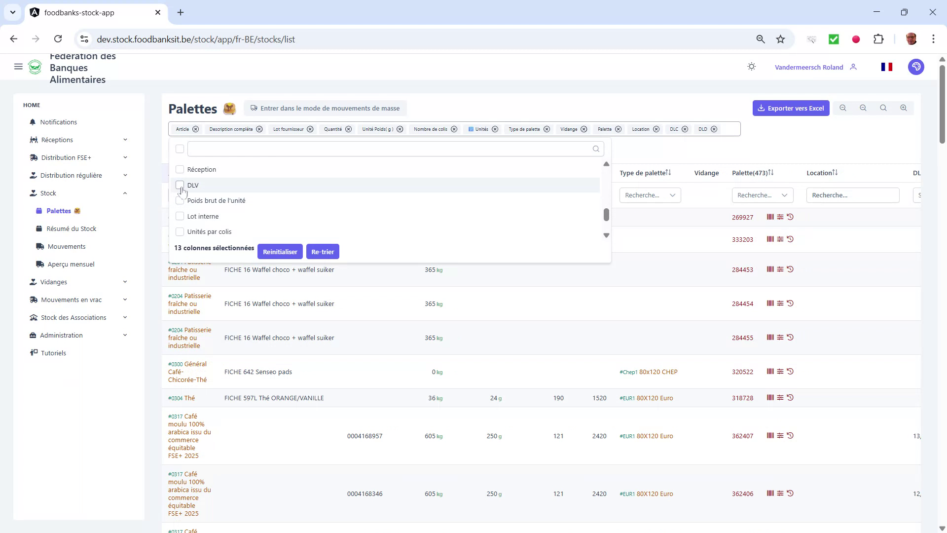Check the Lot interne column checkbox
This screenshot has width=947, height=533.
click(180, 216)
